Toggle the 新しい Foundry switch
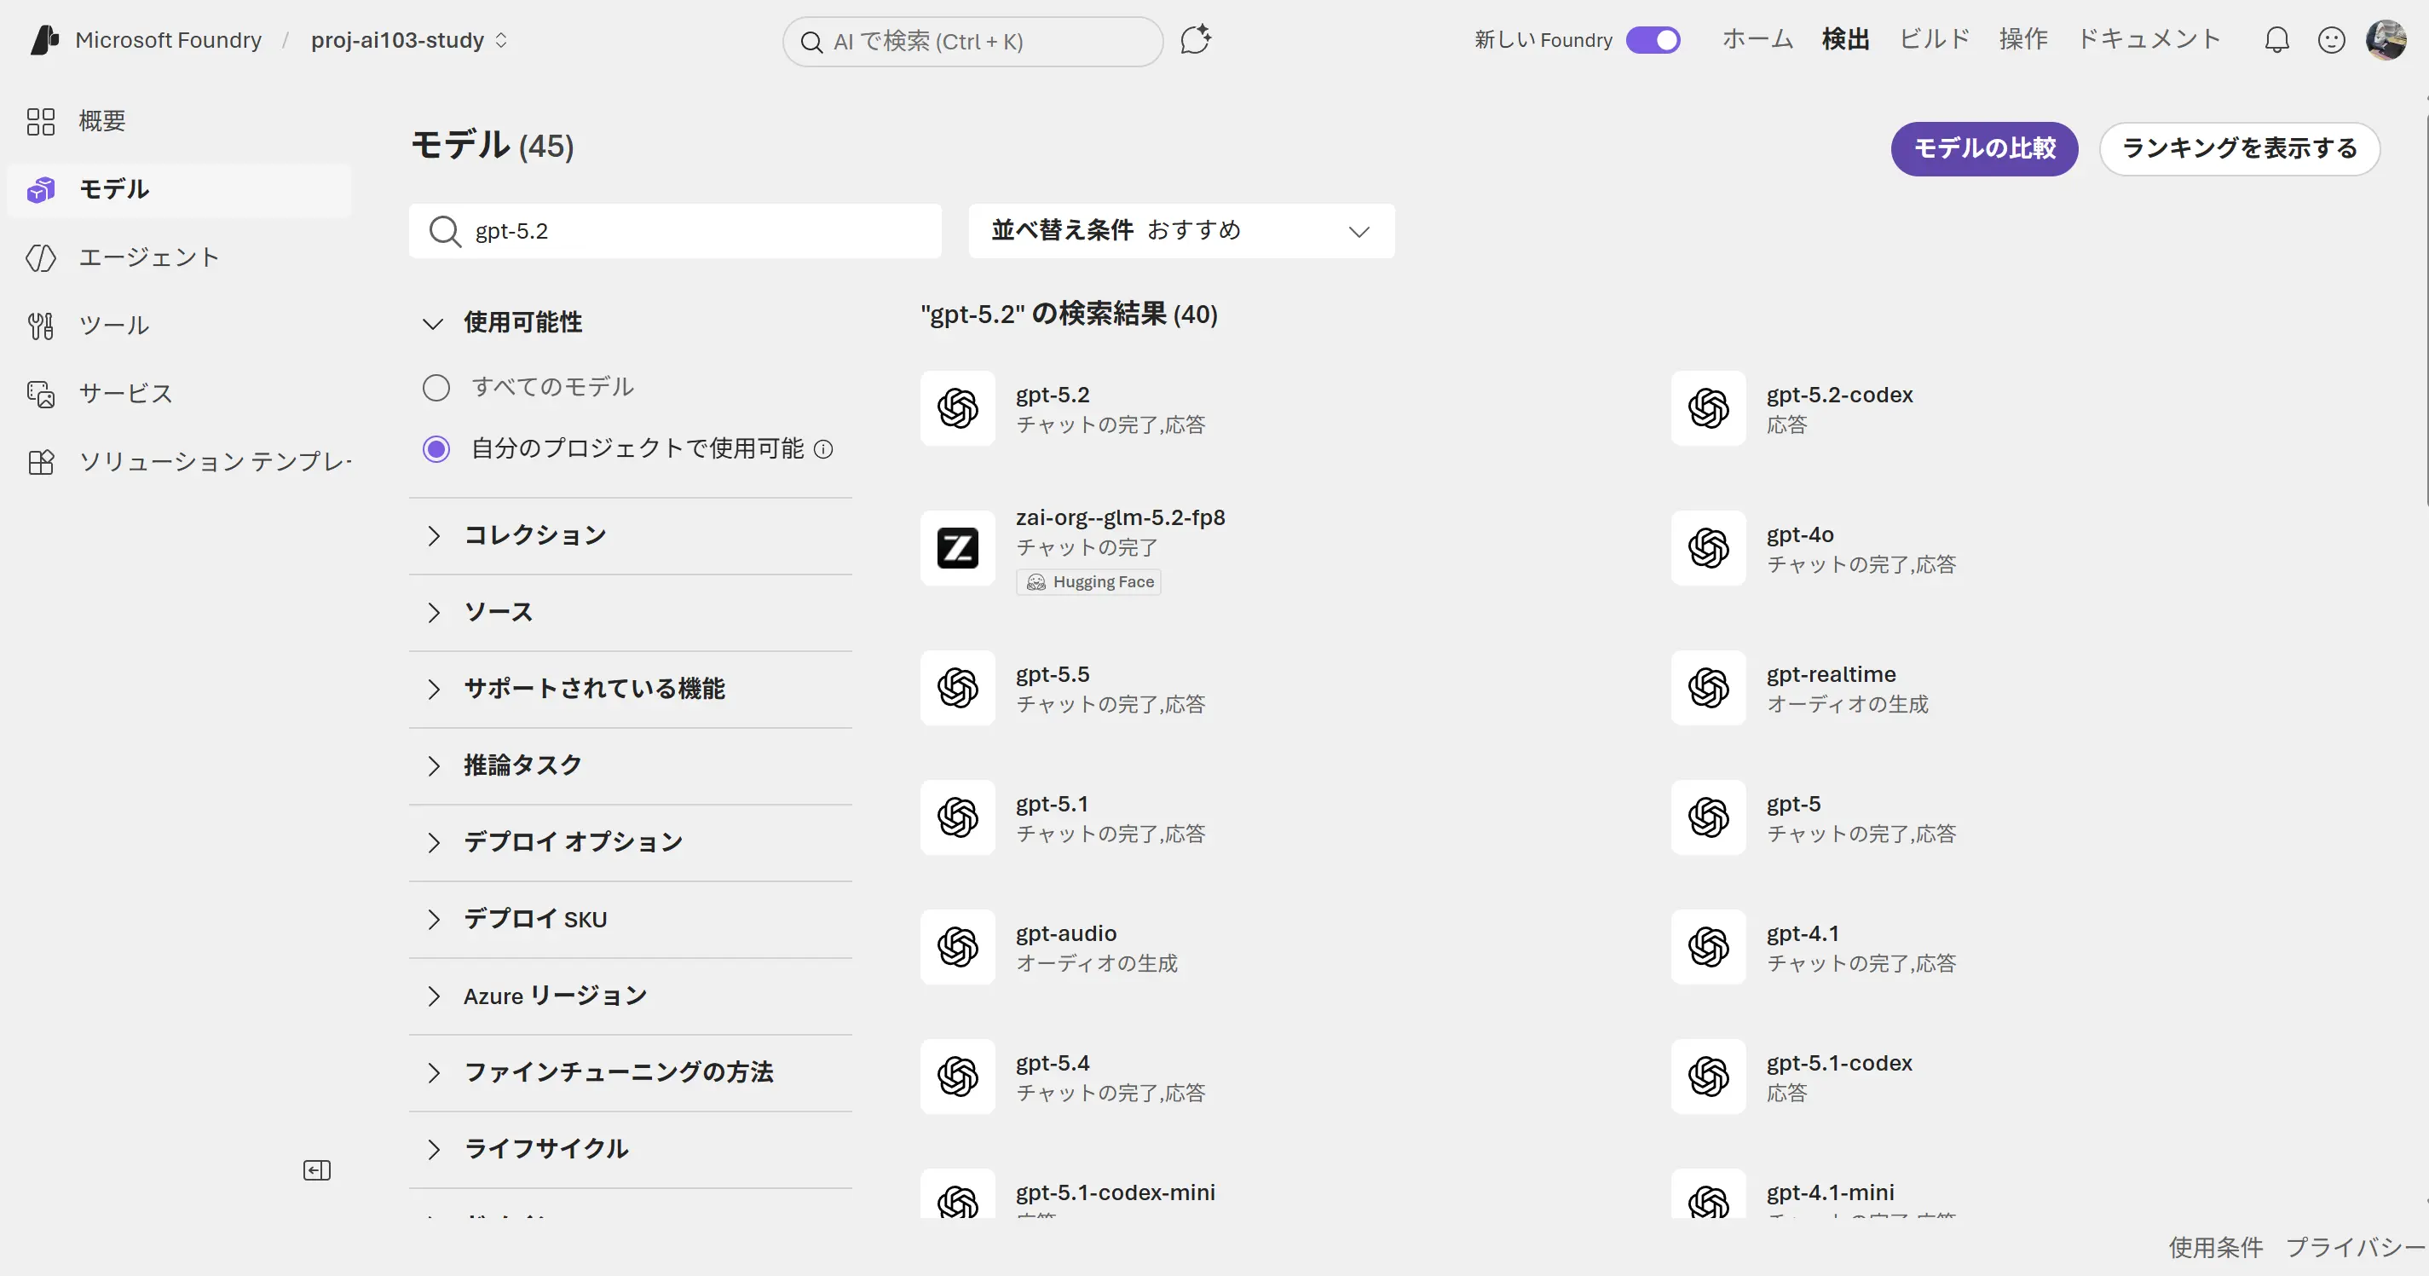 coord(1653,39)
